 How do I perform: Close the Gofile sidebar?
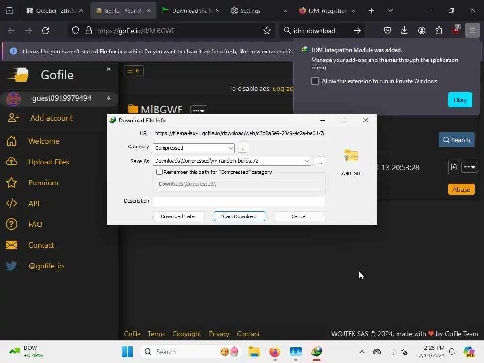[109, 69]
